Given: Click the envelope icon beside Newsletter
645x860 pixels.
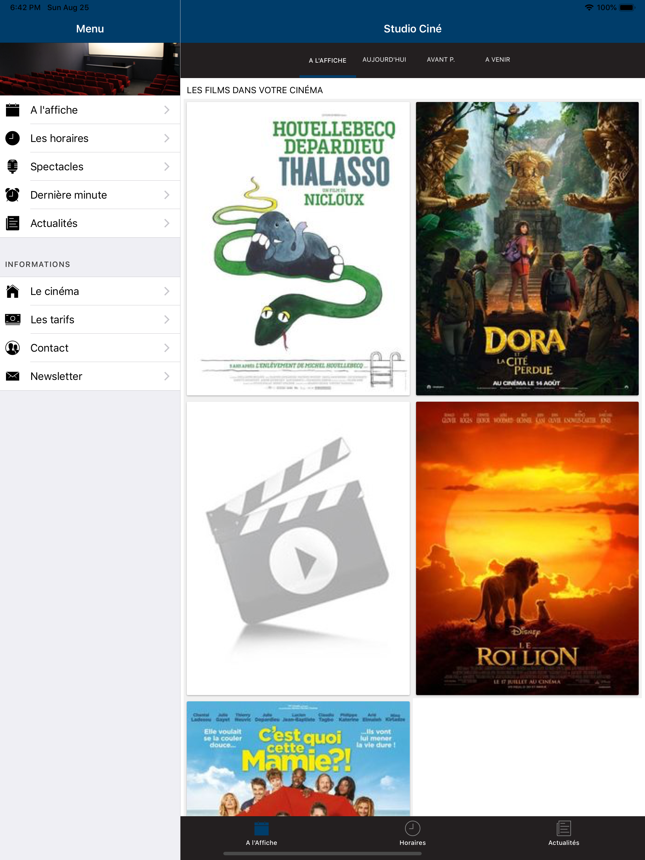Looking at the screenshot, I should click(13, 376).
